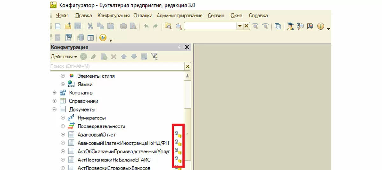382x170 pixels.
Task: Click the Find magnifier icon
Action: 179,26
